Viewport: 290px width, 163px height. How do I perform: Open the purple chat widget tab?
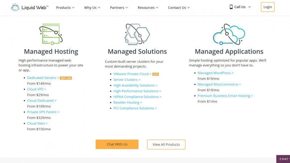pos(283,159)
